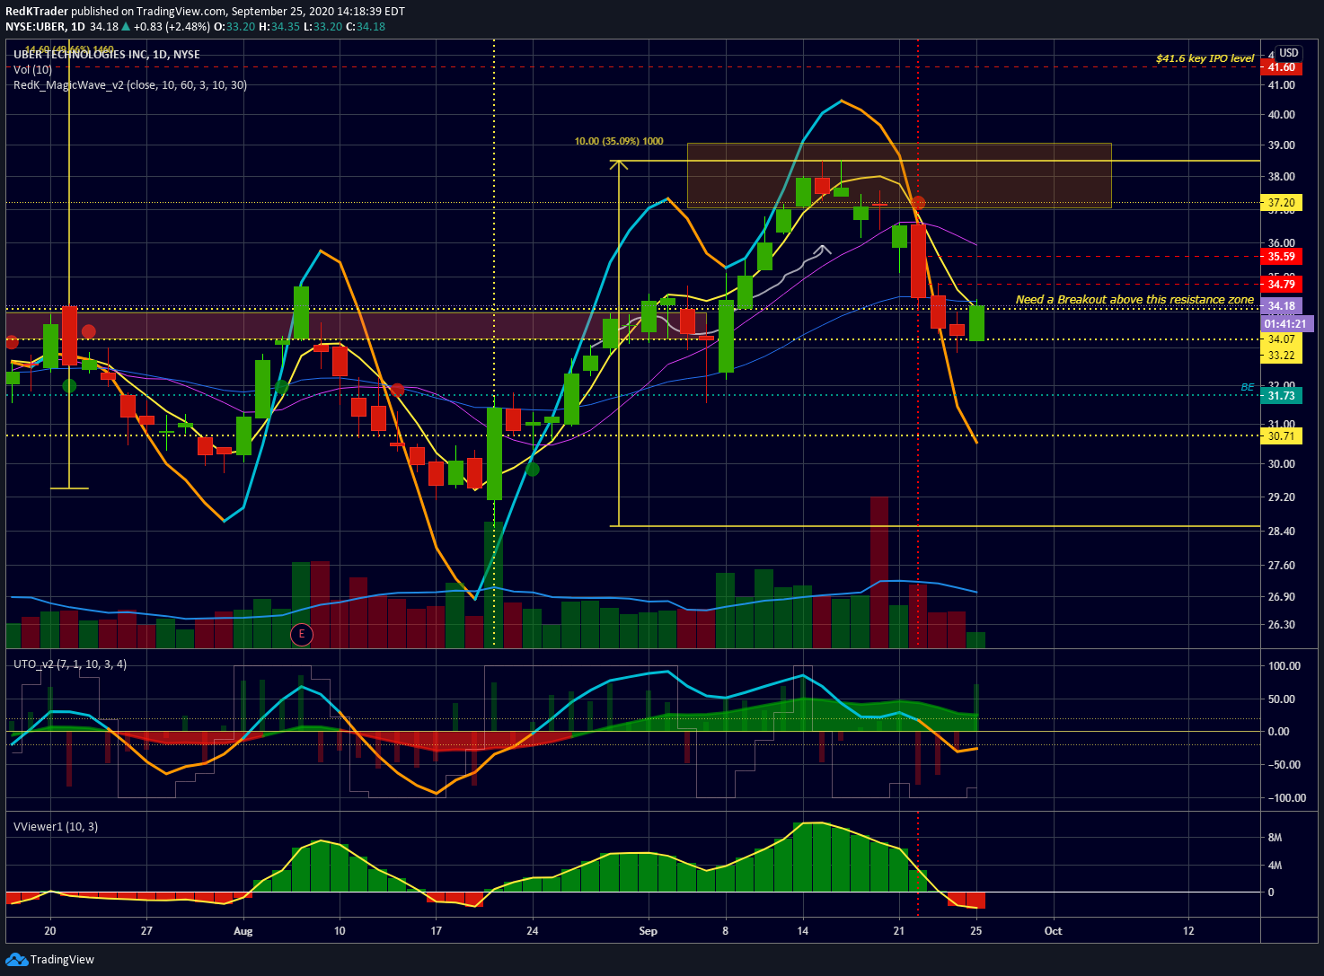The image size is (1324, 976).
Task: Click the -50.00 value on UTO scale
Action: [x=1284, y=765]
